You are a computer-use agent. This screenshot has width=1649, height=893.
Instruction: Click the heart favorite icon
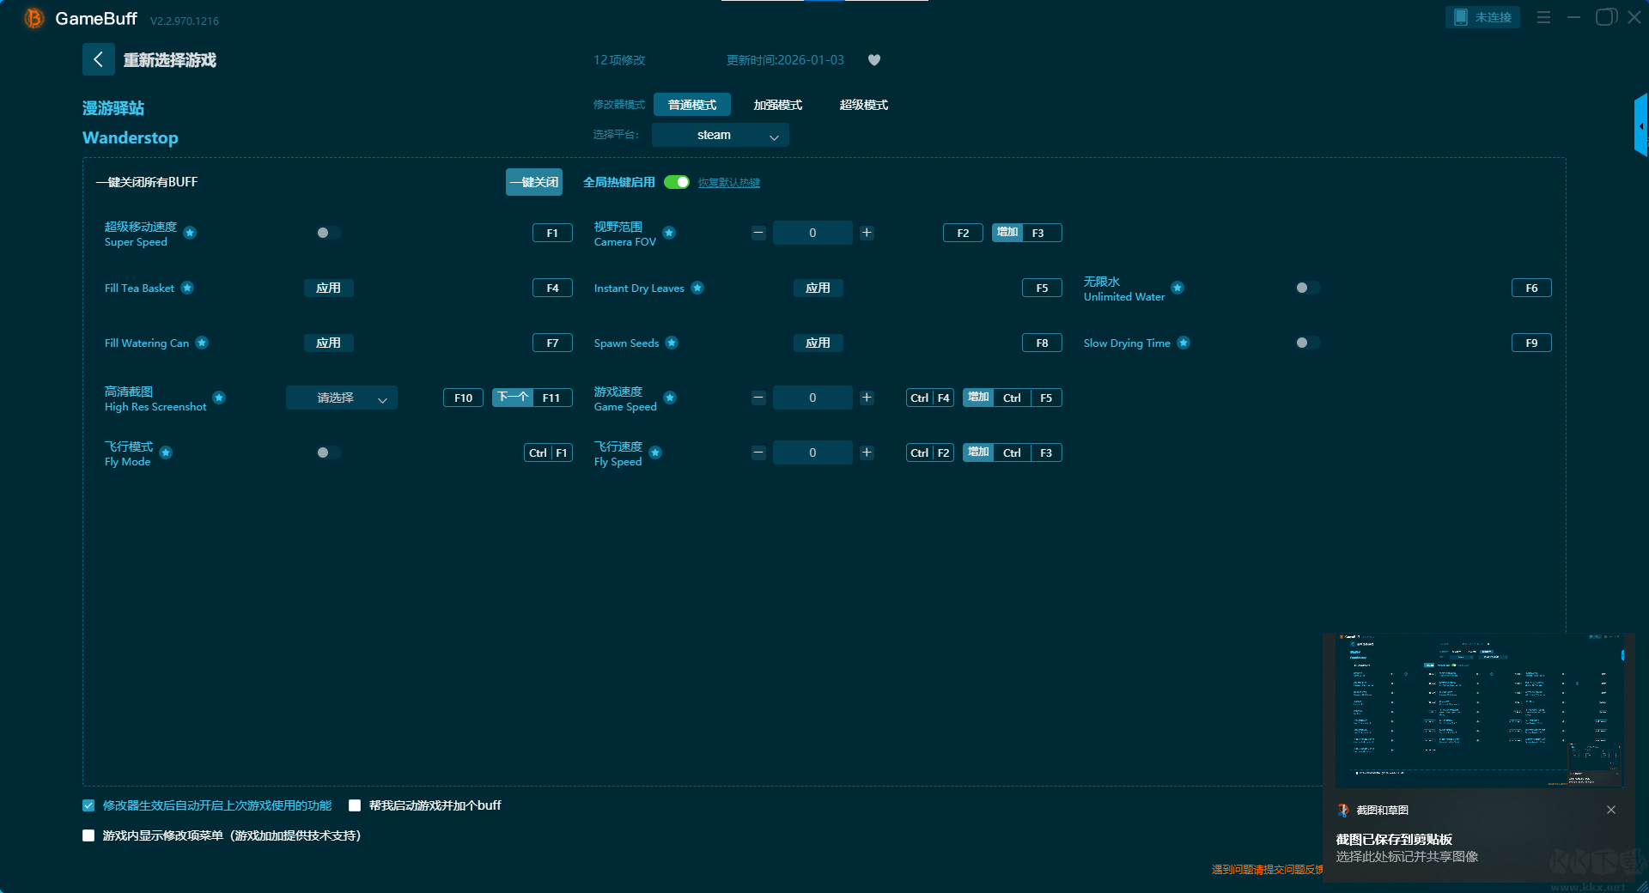(x=873, y=60)
